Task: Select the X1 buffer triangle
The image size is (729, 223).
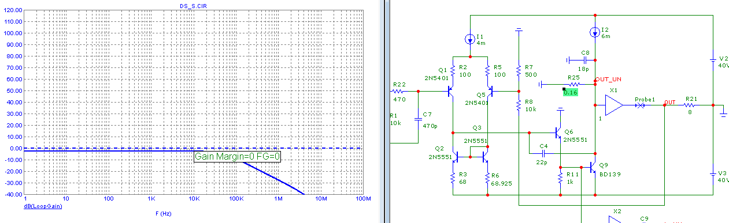Action: [x=613, y=106]
